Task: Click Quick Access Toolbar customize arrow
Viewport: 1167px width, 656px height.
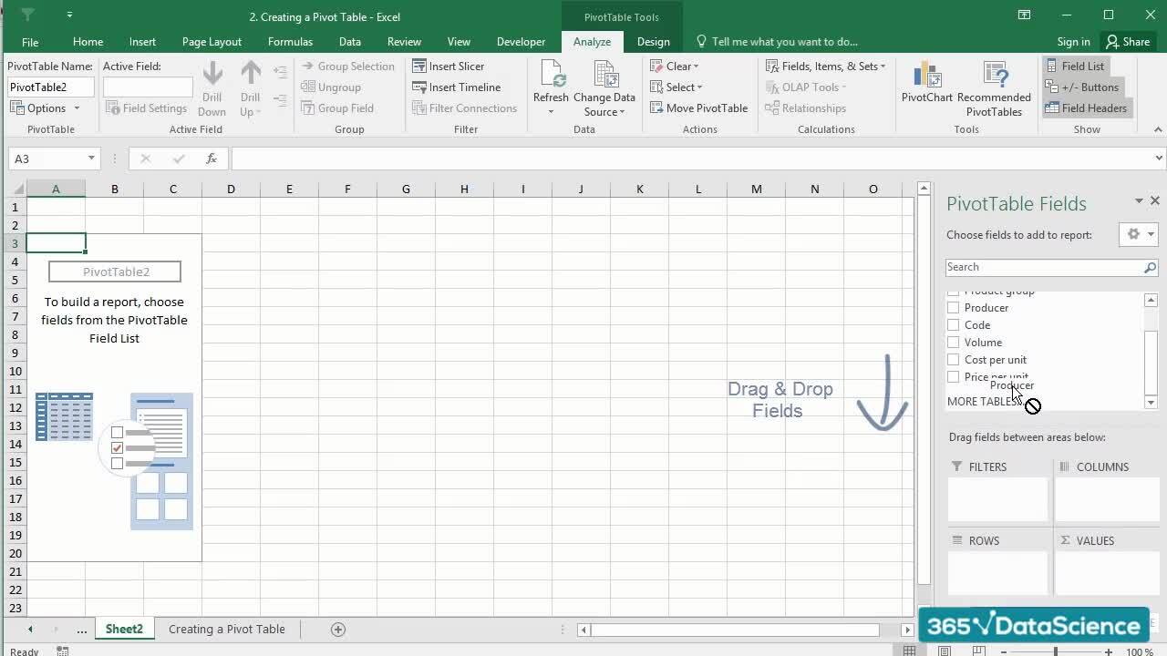Action: [x=70, y=15]
